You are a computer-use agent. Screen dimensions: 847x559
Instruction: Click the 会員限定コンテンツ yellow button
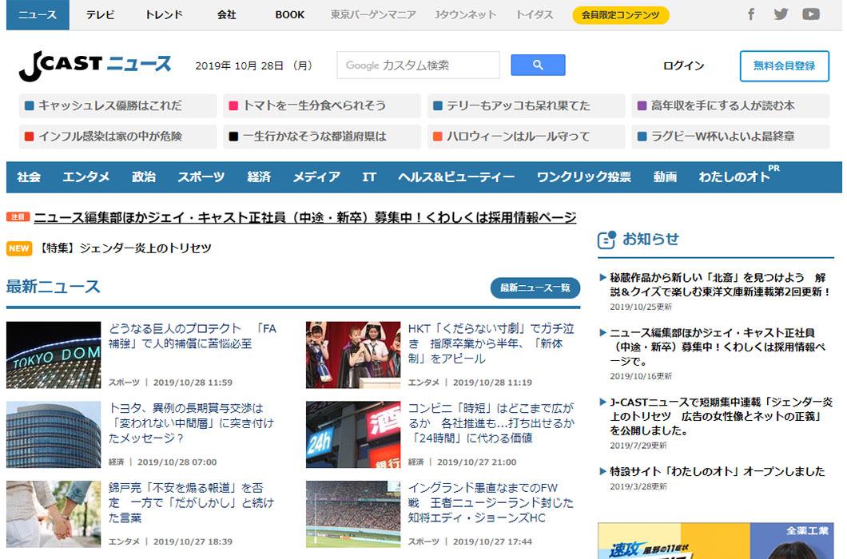coord(620,15)
